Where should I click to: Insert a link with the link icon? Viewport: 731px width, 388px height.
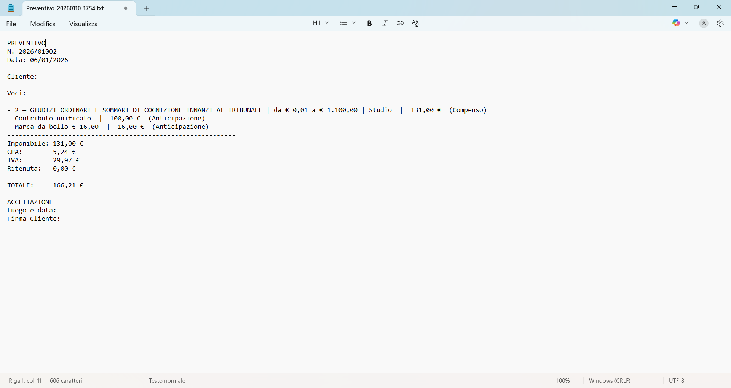[x=400, y=24]
